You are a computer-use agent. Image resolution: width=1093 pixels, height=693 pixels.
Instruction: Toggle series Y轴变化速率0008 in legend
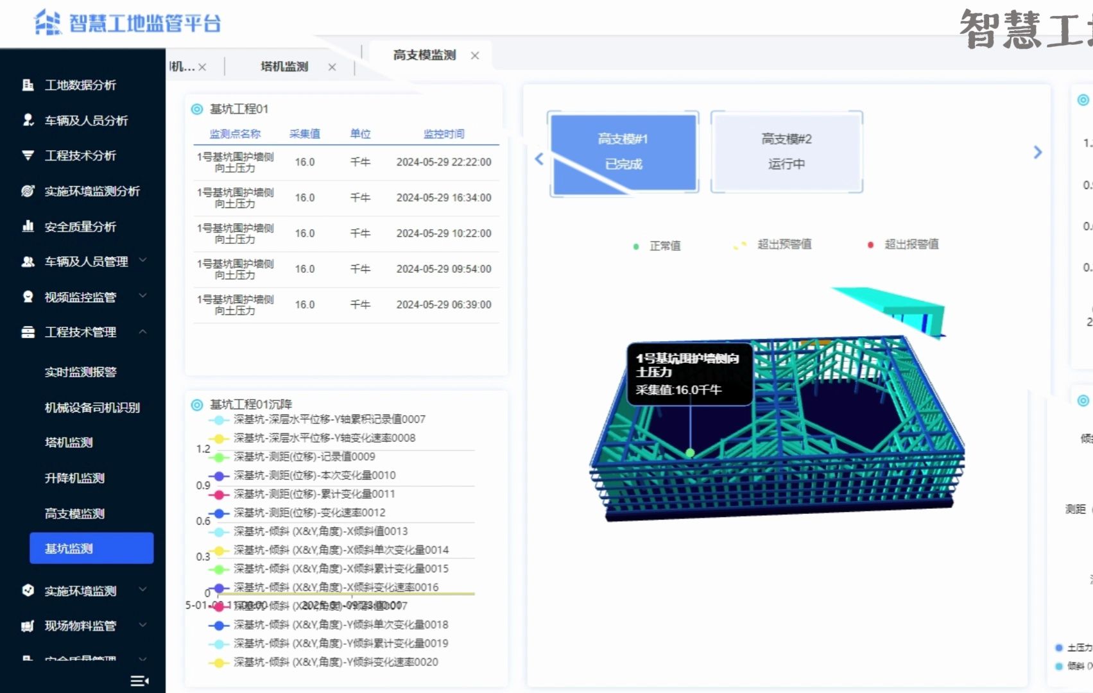click(x=312, y=438)
